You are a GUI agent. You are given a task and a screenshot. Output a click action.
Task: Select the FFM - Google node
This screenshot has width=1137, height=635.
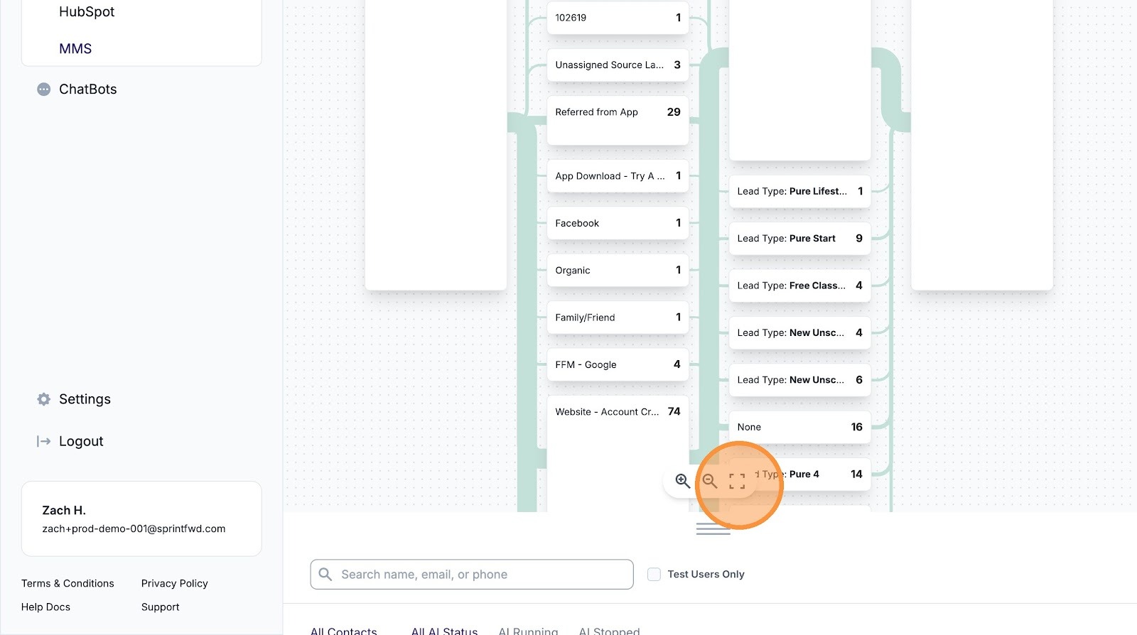tap(618, 364)
